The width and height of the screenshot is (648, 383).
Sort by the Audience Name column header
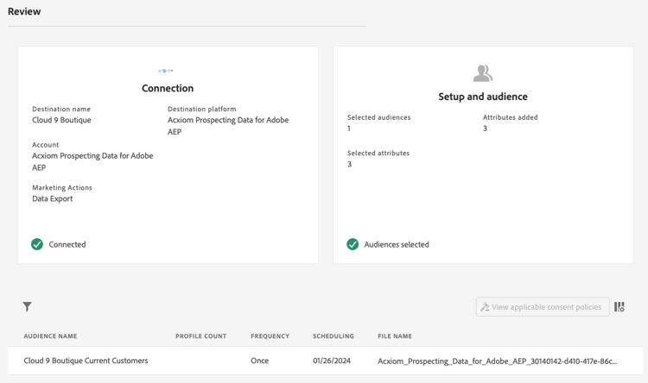click(x=50, y=336)
